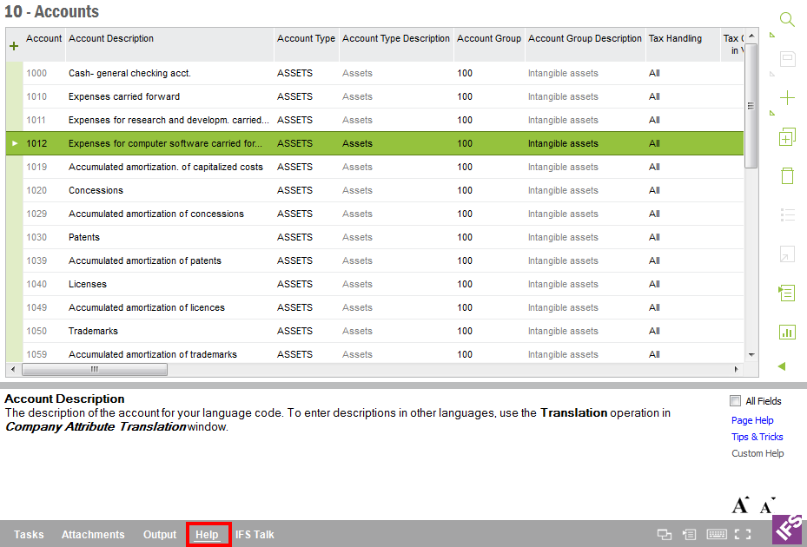Select the Patents account description cell
The height and width of the screenshot is (547, 807).
point(84,237)
